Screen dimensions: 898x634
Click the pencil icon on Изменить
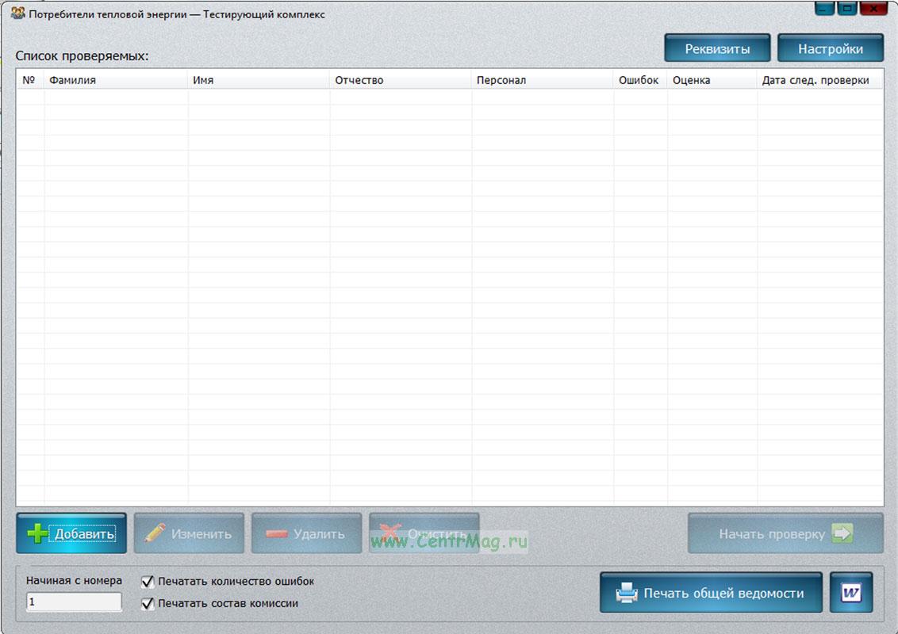(155, 533)
